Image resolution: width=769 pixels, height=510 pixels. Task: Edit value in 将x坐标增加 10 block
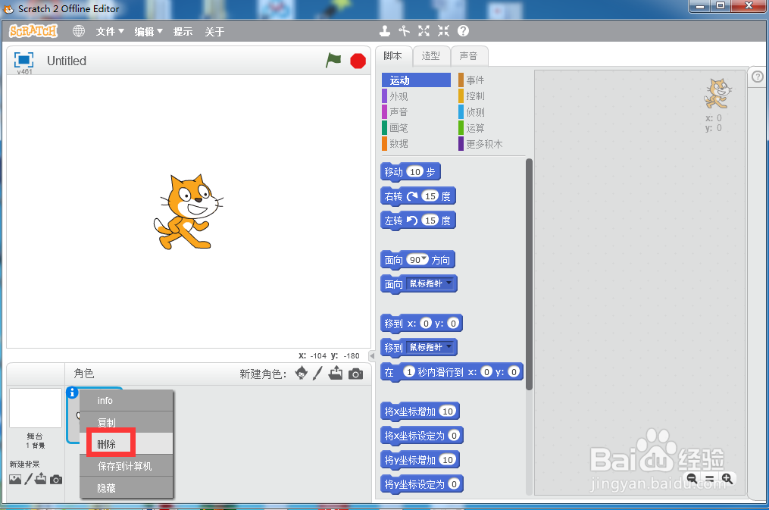tap(448, 411)
